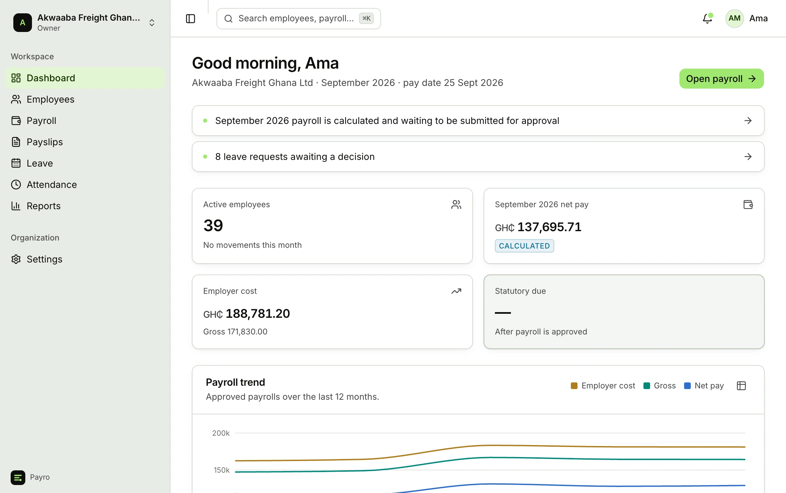The image size is (786, 493).
Task: Click the GH₵ 137,695.71 net pay value
Action: (x=538, y=227)
